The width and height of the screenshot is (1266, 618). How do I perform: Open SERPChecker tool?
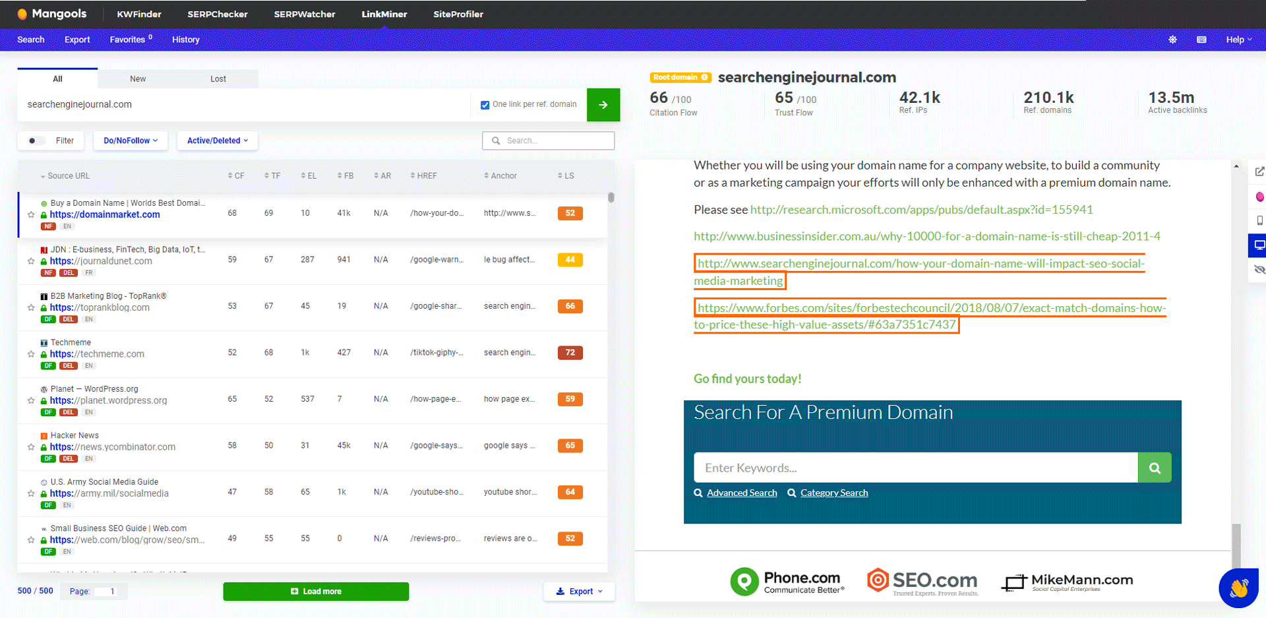(x=218, y=14)
